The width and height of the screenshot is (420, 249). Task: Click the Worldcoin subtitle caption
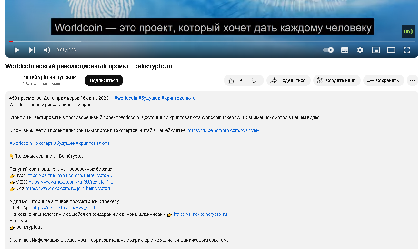pos(213,27)
